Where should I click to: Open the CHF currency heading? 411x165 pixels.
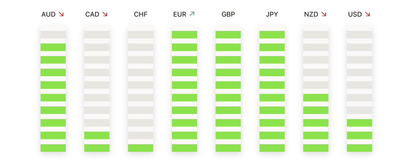click(x=141, y=14)
